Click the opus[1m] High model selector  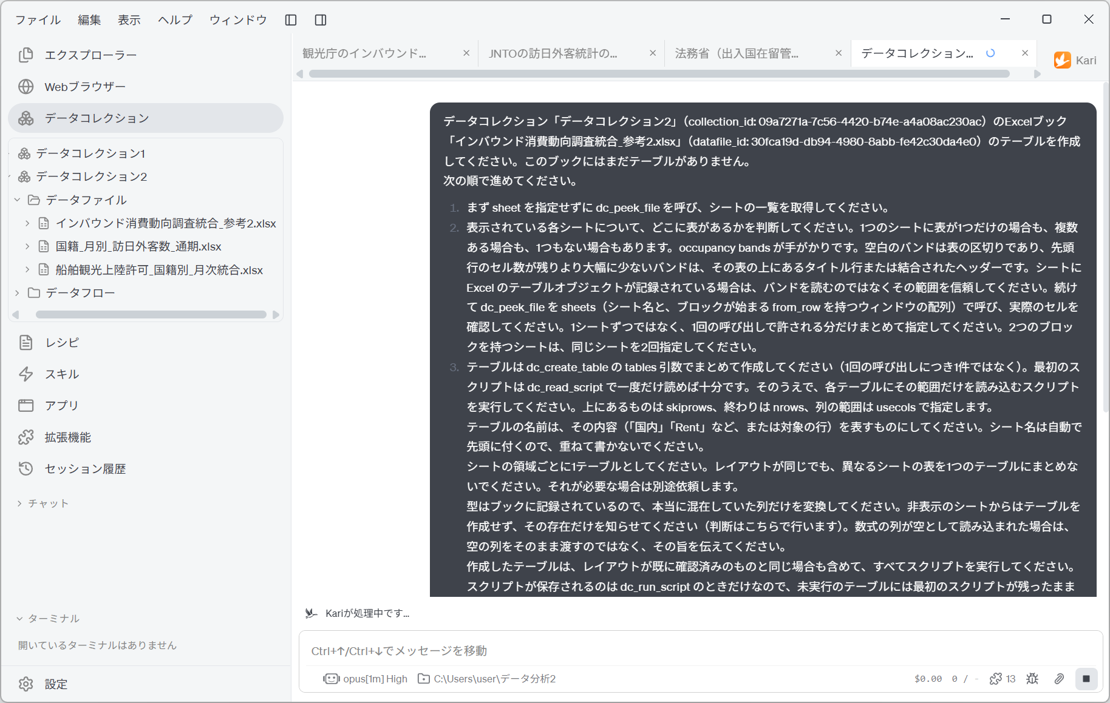366,679
